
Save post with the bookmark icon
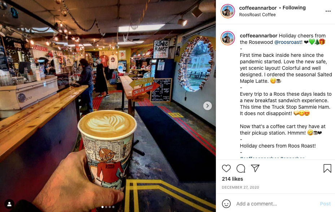click(327, 168)
